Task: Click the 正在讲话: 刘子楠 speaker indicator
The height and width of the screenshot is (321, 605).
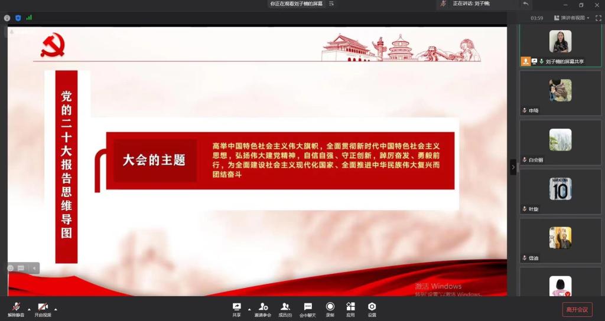Action: coord(471,4)
